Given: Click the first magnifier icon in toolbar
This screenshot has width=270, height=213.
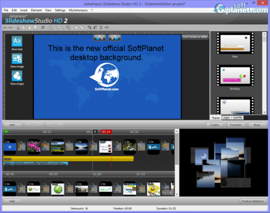Looking at the screenshot, I should pos(57,28).
